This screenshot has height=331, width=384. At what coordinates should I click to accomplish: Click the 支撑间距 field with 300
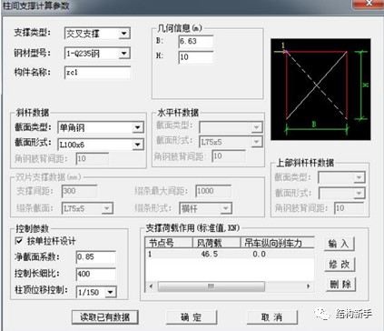pyautogui.click(x=79, y=191)
